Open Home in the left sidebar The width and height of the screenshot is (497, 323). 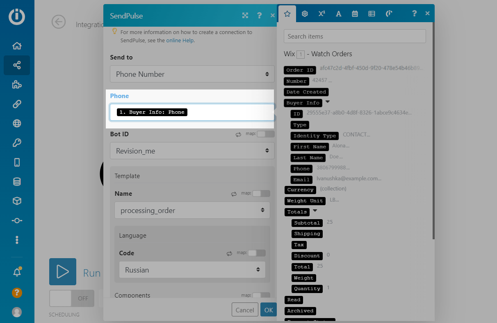17,46
